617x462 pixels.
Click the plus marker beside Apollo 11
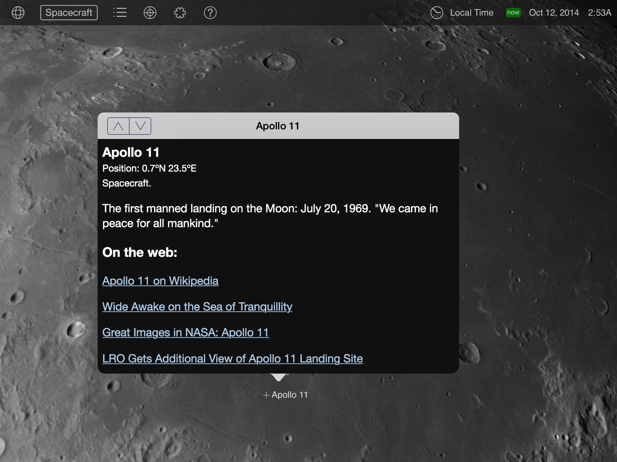(x=266, y=395)
